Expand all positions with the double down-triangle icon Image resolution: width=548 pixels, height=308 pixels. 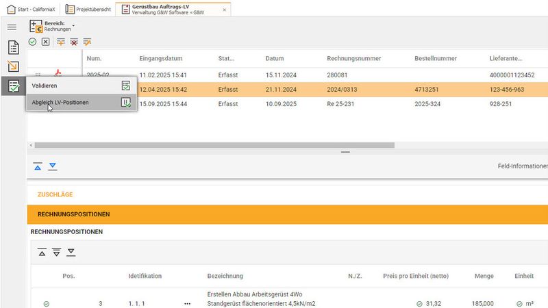point(56,252)
